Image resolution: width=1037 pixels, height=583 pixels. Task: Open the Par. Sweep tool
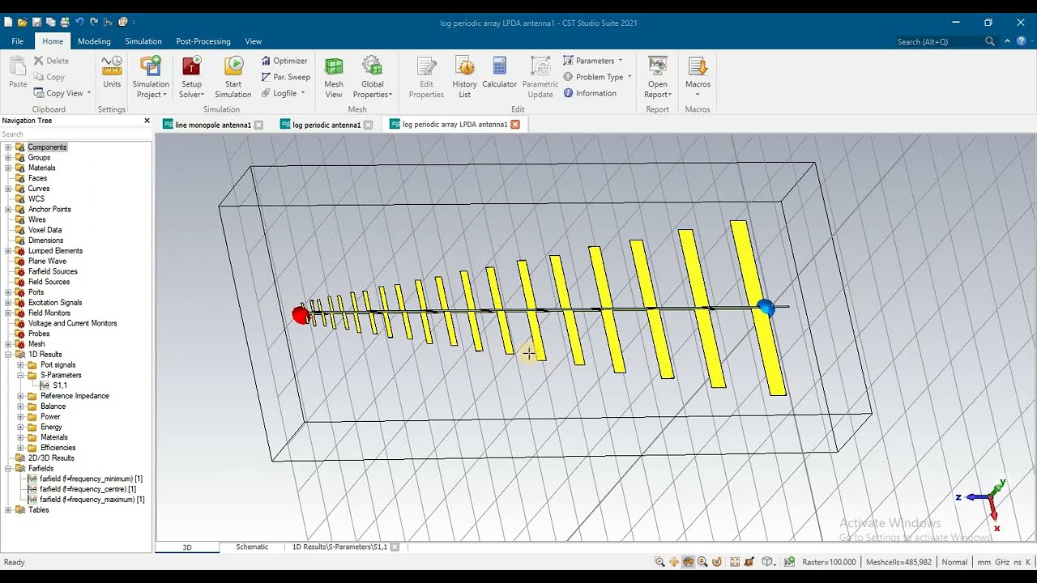click(x=285, y=77)
